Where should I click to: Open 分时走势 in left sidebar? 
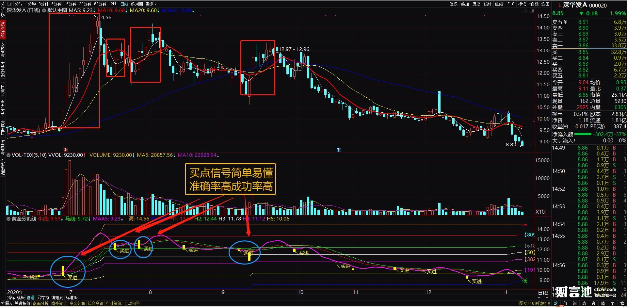3,10
